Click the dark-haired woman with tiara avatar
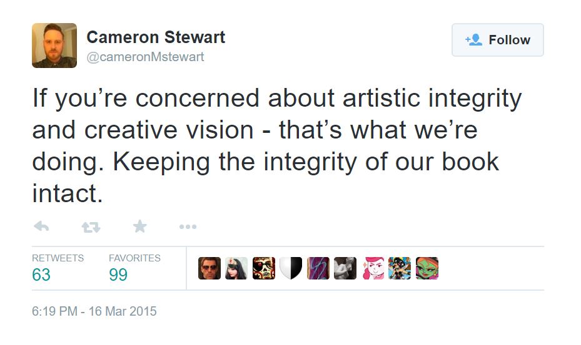581x345 pixels. pyautogui.click(x=236, y=268)
